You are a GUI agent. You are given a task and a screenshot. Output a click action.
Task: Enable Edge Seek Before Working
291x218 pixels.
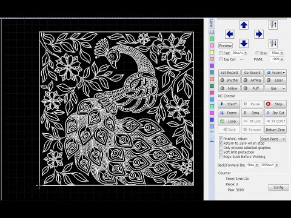[221, 157]
